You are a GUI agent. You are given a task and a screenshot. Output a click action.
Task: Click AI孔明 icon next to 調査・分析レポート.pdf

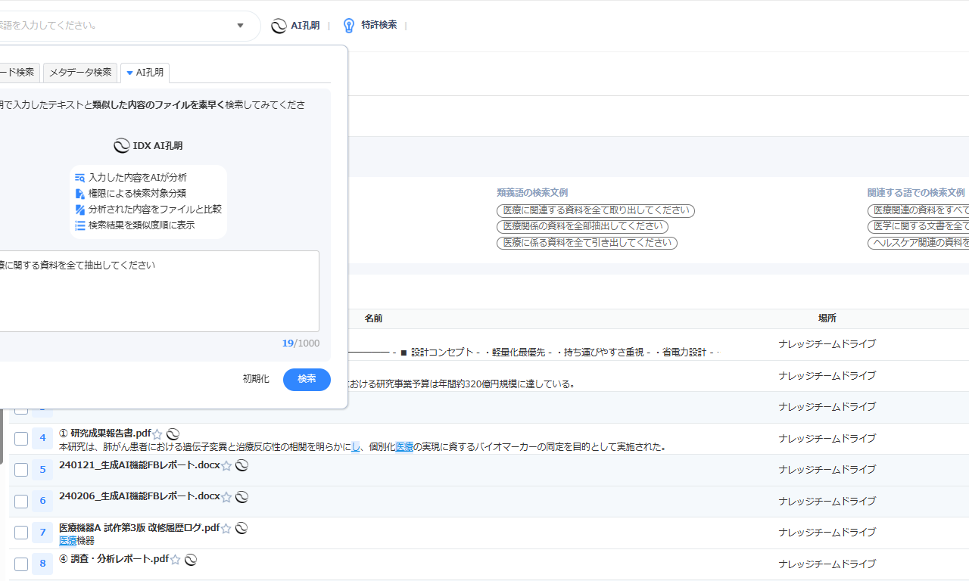click(x=191, y=560)
